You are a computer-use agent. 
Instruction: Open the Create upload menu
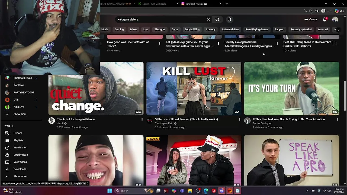pyautogui.click(x=310, y=19)
